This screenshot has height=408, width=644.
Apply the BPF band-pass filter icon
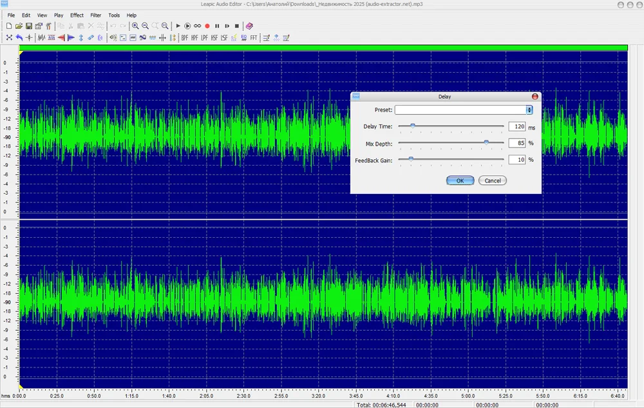click(185, 38)
